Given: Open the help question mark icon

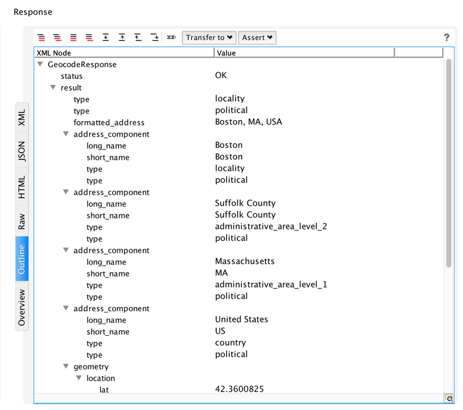Looking at the screenshot, I should click(x=446, y=37).
